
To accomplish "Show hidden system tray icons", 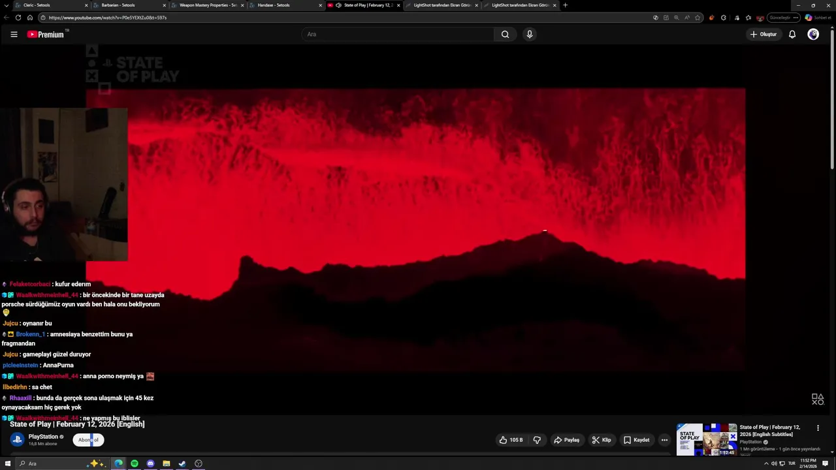I will [x=766, y=463].
